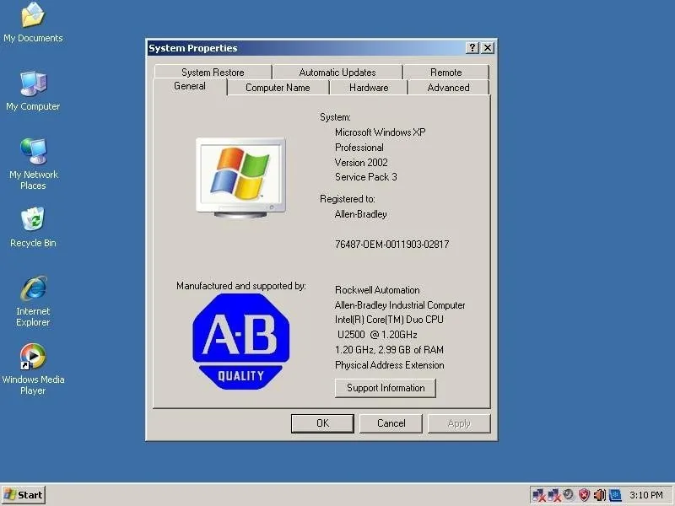Viewport: 675px width, 506px height.
Task: Click "Allen-Bradley Industrial Computer" text
Action: click(x=400, y=305)
